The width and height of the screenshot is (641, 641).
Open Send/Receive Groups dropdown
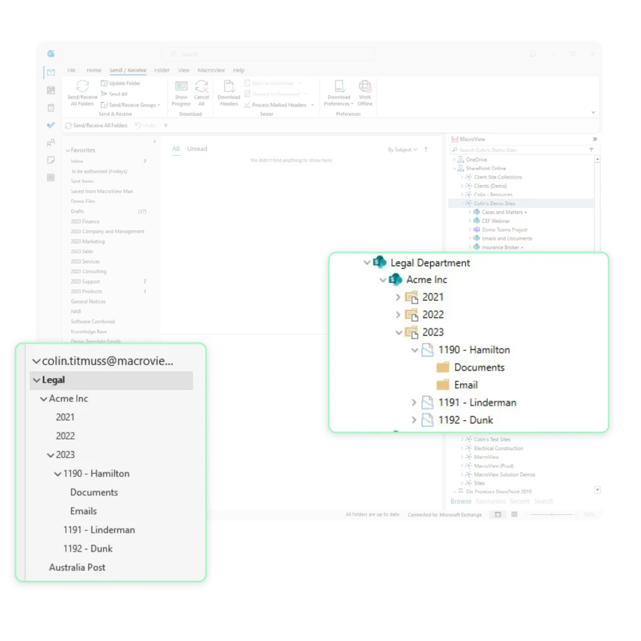[x=130, y=105]
